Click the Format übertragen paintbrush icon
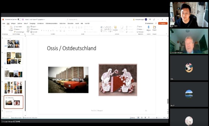The image size is (209, 126). (x=15, y=32)
